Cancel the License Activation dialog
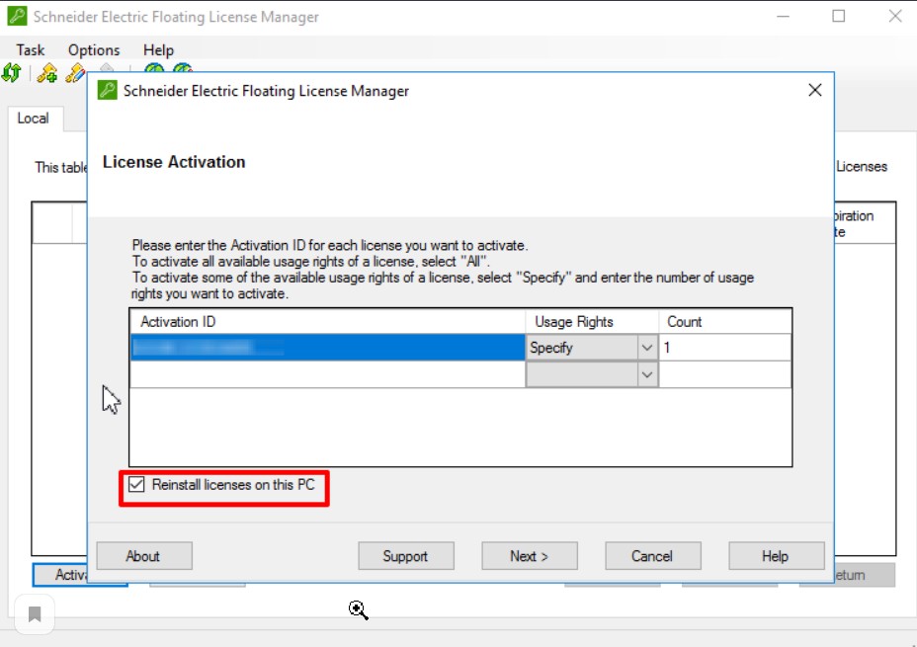This screenshot has height=647, width=917. (652, 556)
